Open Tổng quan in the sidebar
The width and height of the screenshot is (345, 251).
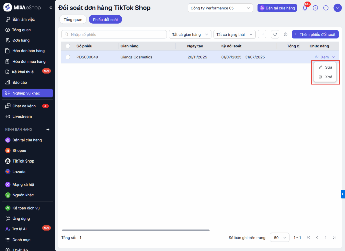coord(27,30)
